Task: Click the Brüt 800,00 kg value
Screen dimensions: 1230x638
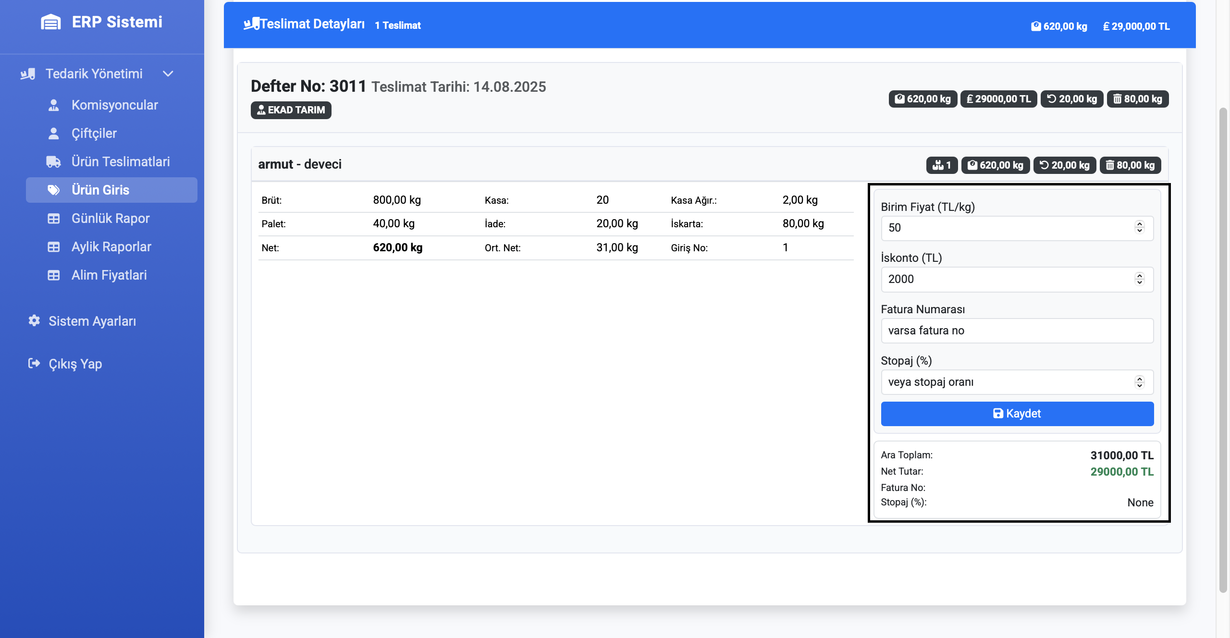Action: [x=397, y=200]
